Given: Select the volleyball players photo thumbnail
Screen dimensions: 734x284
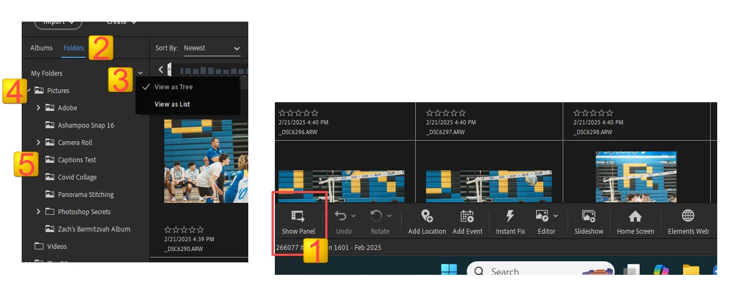Looking at the screenshot, I should point(206,161).
